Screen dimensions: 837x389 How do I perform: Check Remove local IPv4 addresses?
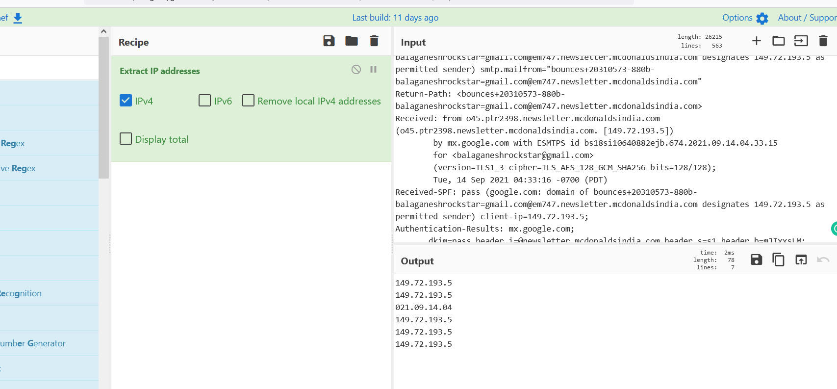point(249,101)
